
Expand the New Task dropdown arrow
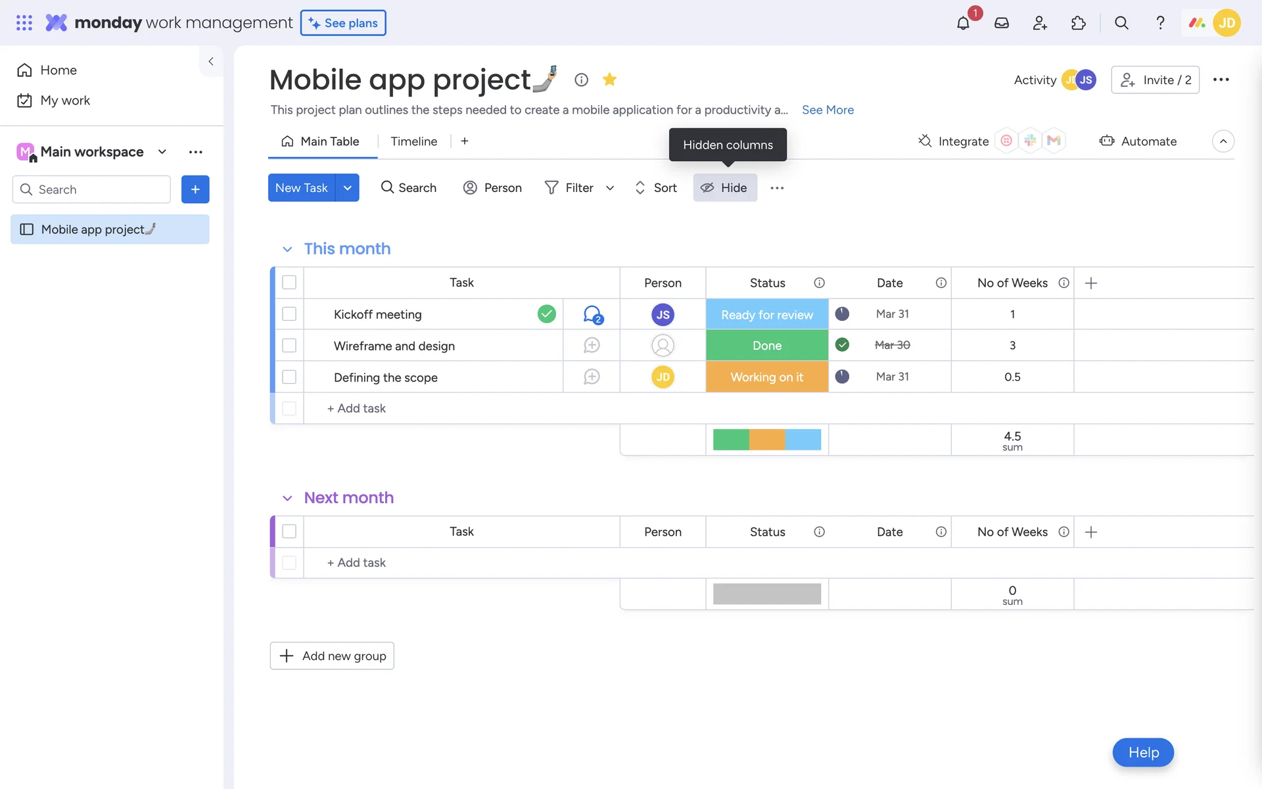tap(347, 188)
